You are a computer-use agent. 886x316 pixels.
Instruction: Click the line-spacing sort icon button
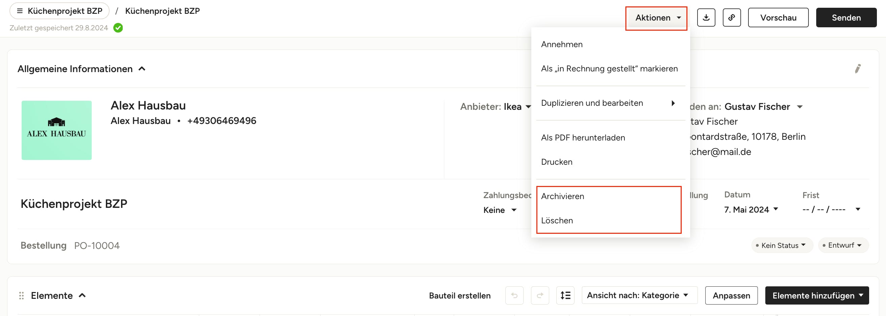click(565, 295)
